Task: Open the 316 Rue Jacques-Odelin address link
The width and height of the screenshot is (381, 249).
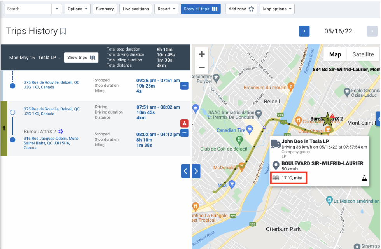Action: pyautogui.click(x=51, y=143)
